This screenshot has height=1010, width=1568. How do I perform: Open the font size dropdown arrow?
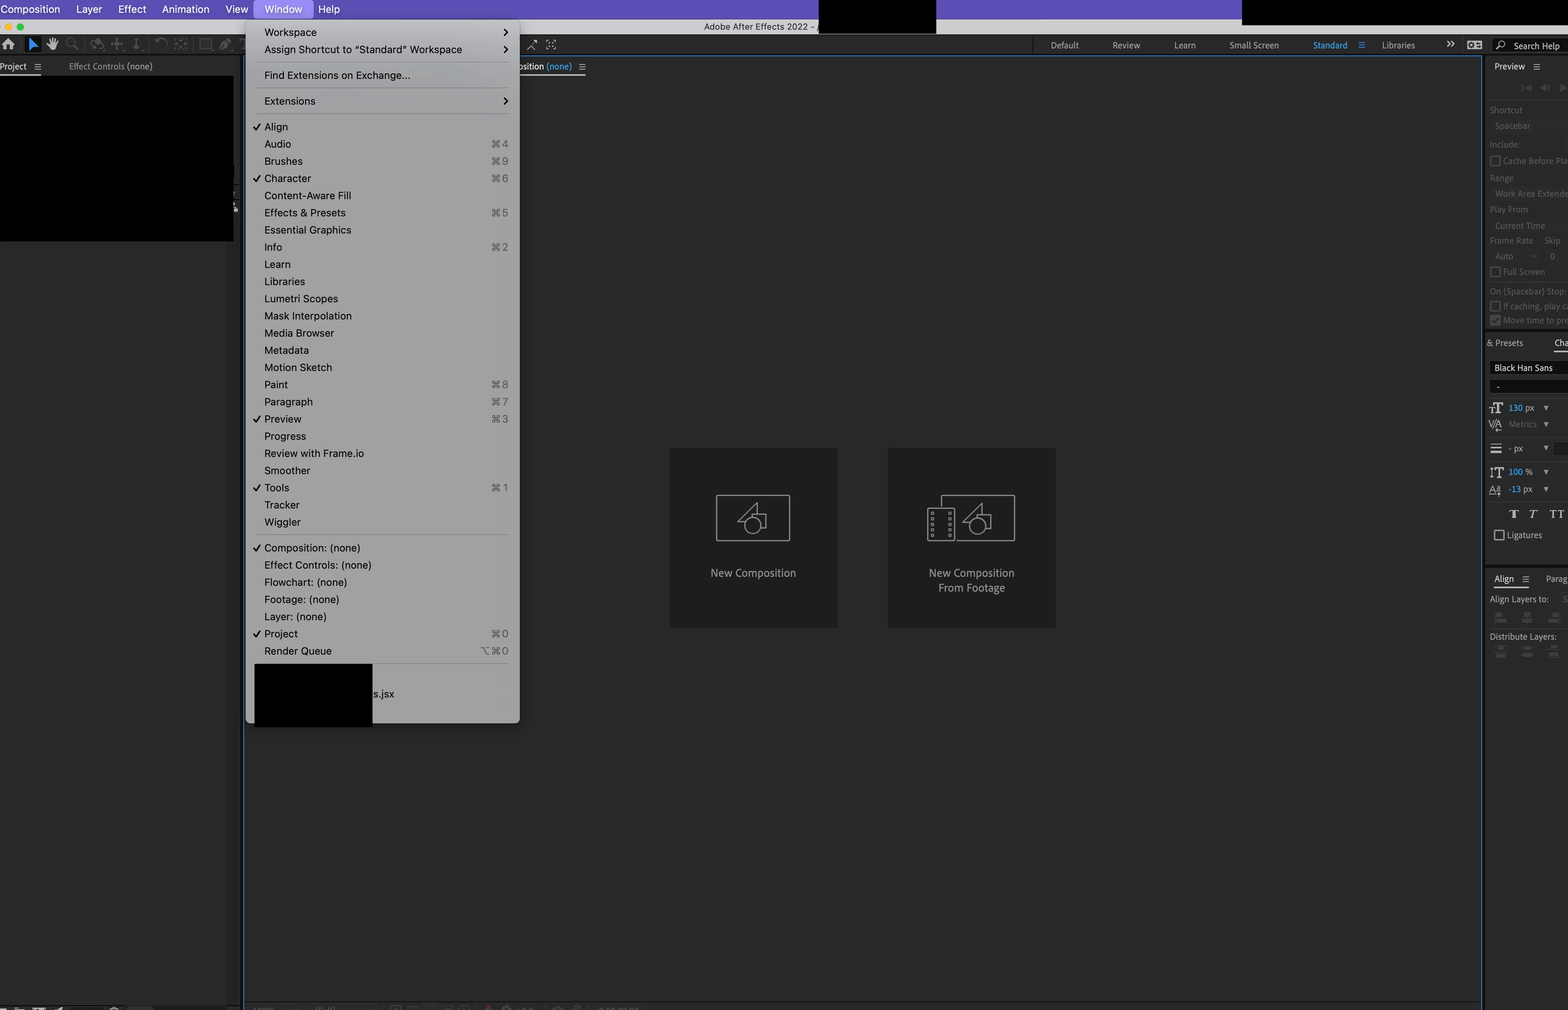point(1546,408)
